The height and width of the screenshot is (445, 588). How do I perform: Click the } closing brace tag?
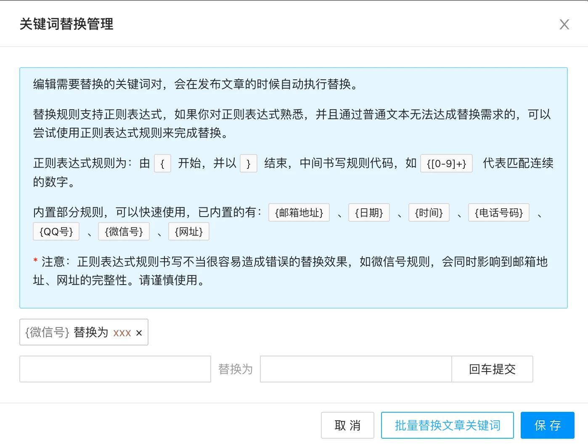point(248,163)
